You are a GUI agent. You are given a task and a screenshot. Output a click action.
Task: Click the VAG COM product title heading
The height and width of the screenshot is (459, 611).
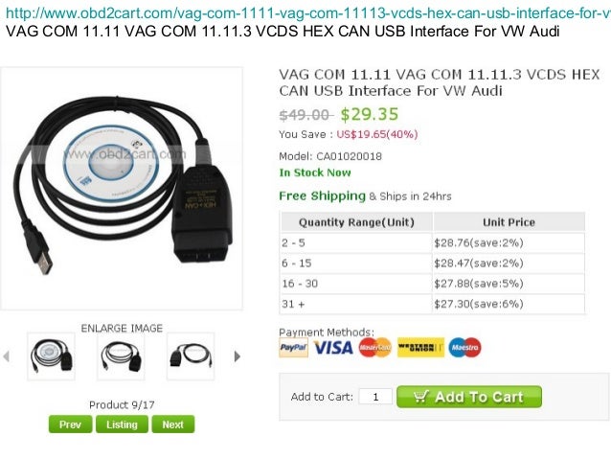440,82
